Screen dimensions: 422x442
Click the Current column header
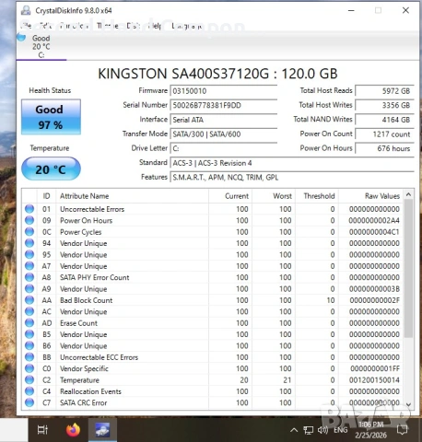coord(230,196)
